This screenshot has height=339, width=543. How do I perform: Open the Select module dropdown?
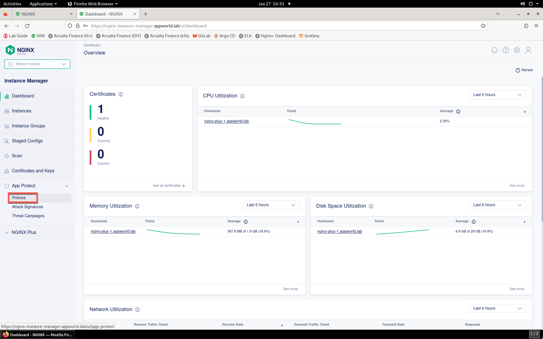[37, 64]
